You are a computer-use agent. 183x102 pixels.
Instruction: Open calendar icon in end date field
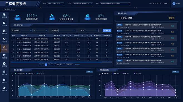[x=46, y=30]
